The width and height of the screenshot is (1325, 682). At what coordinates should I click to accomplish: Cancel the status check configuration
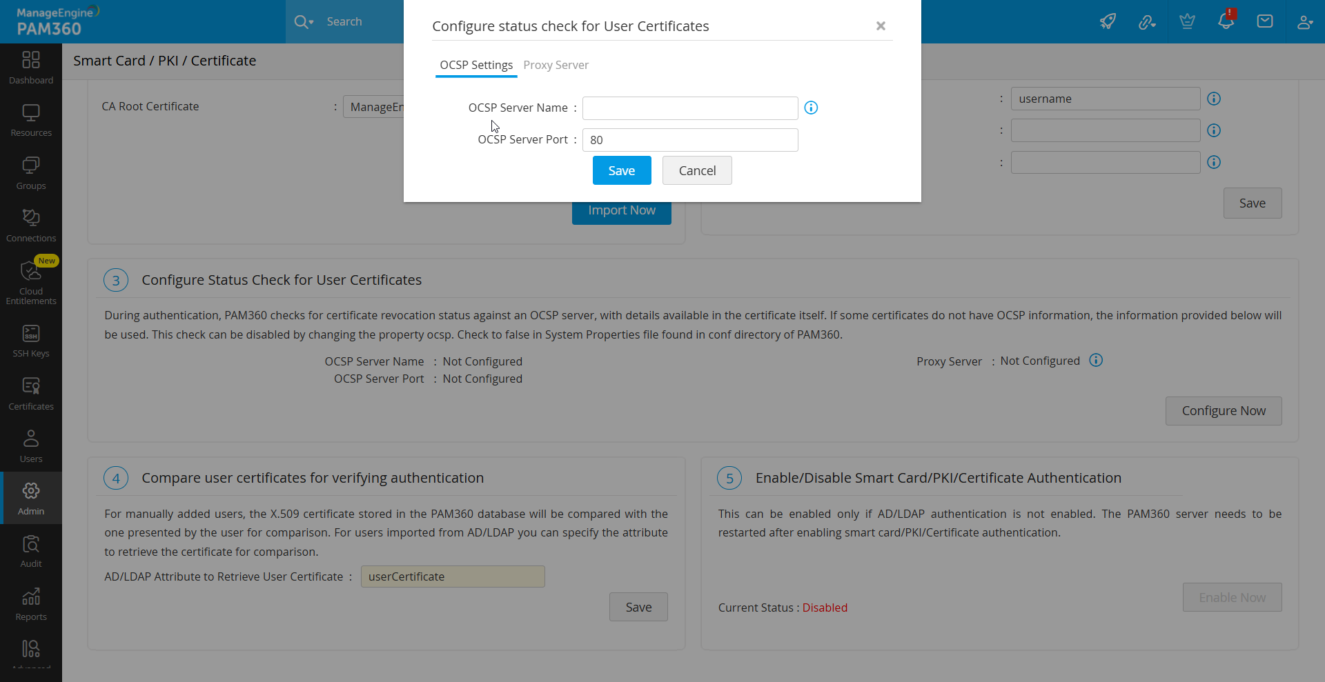click(697, 170)
